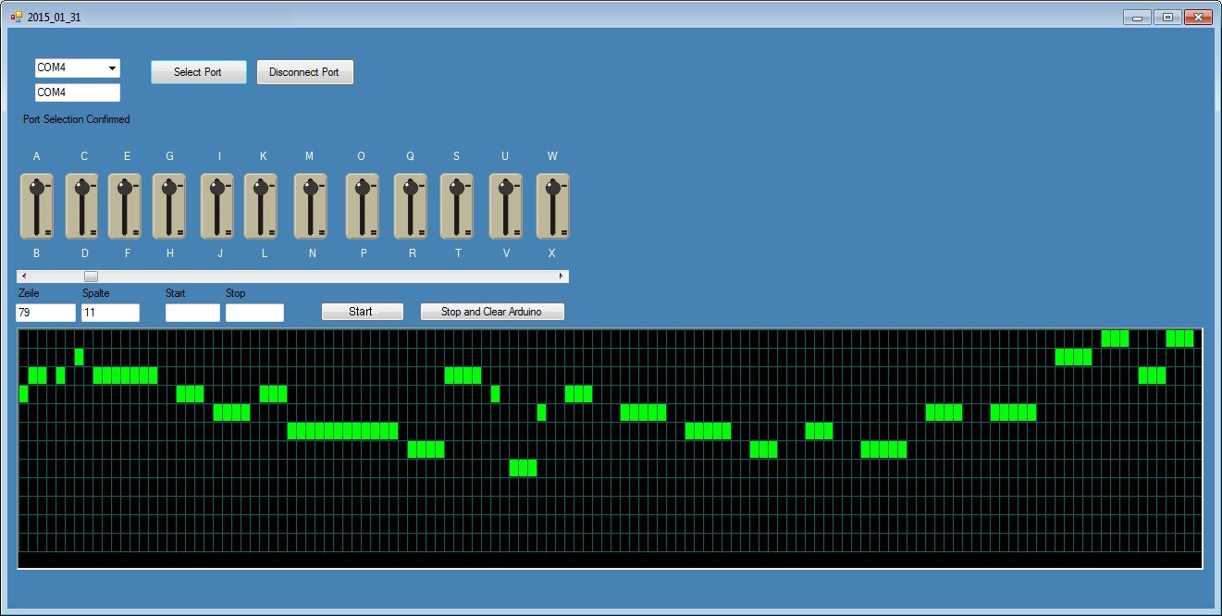
Task: Click the Start button
Action: click(362, 312)
